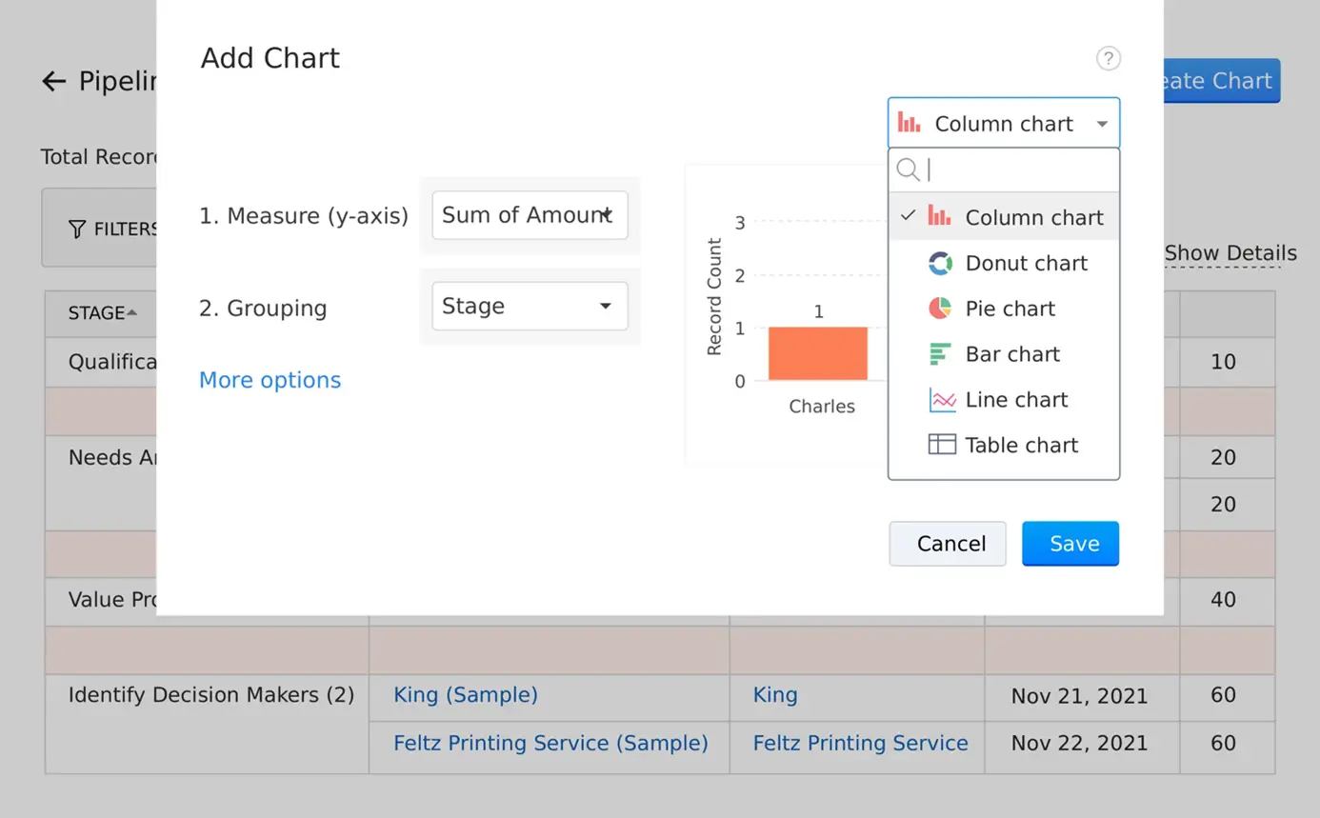Expand More options
Image resolution: width=1320 pixels, height=818 pixels.
tap(270, 380)
